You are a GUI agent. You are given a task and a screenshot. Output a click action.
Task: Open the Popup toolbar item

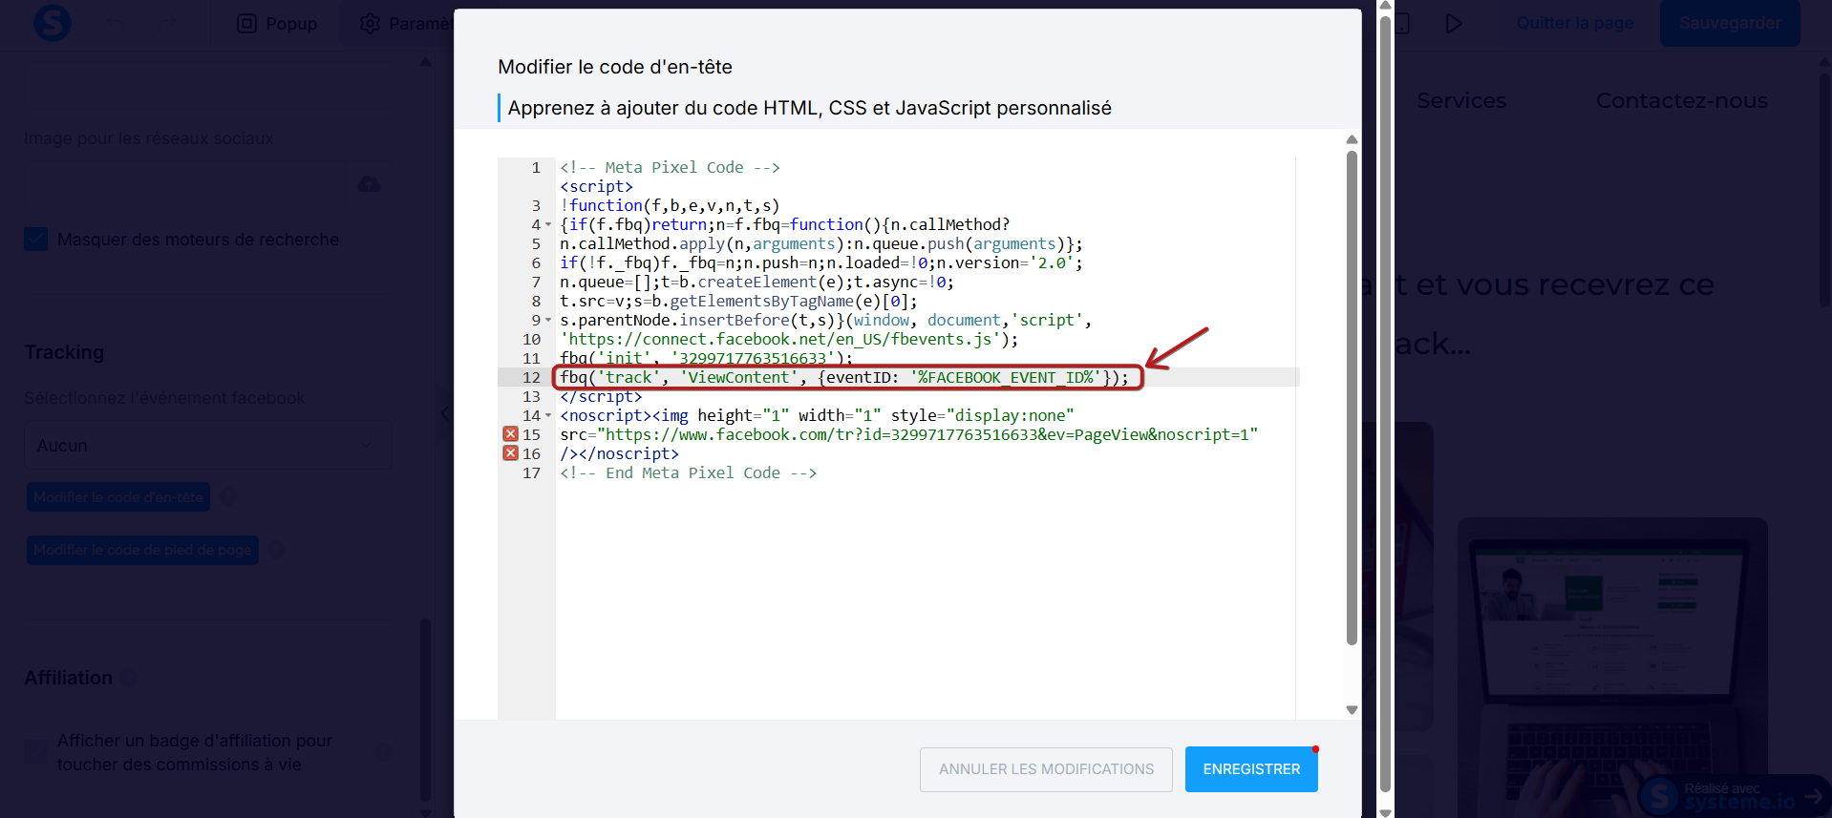(x=277, y=24)
